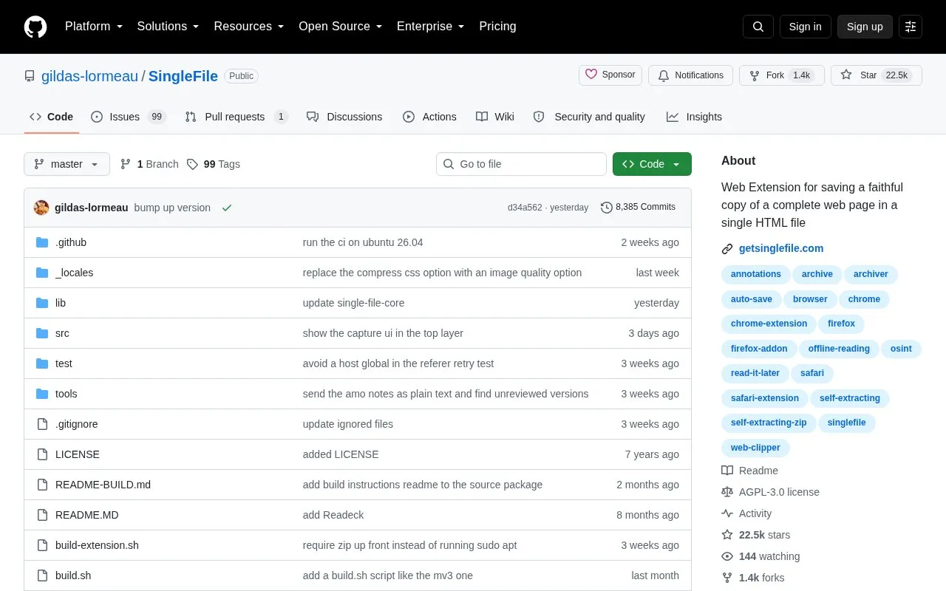Open the Insights tab
Image resolution: width=946 pixels, height=591 pixels.
tap(694, 117)
